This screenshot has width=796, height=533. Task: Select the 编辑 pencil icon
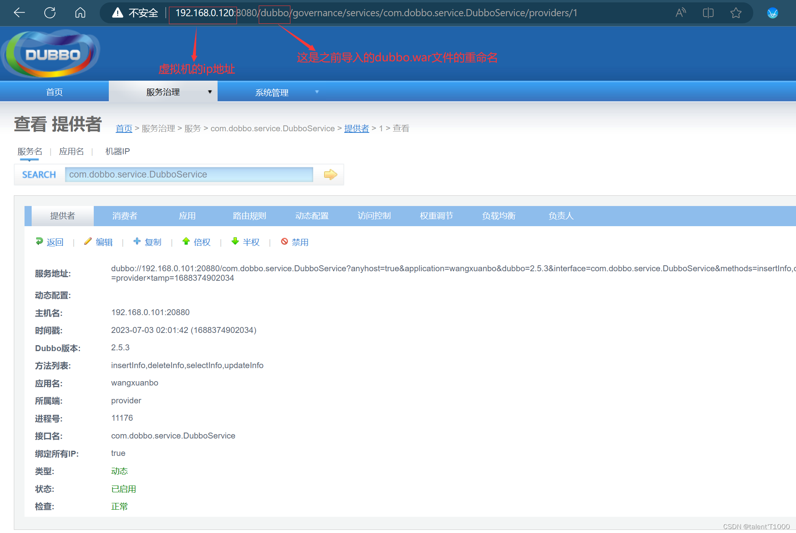coord(88,242)
